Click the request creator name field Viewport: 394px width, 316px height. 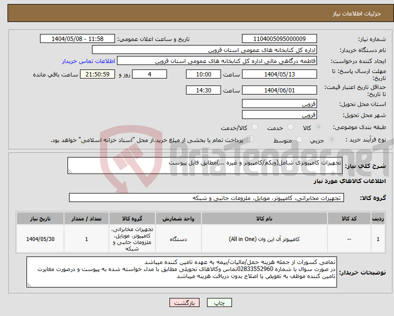coord(217,61)
